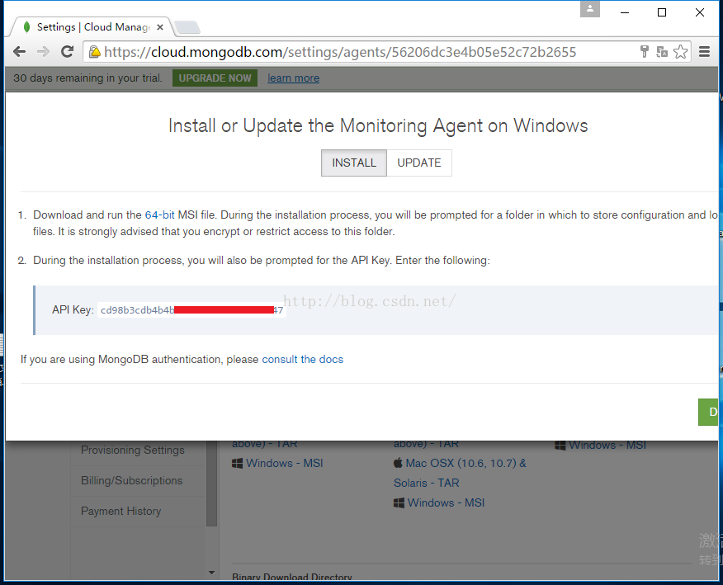Viewport: 723px width, 585px height.
Task: Click the green Done button
Action: [710, 412]
